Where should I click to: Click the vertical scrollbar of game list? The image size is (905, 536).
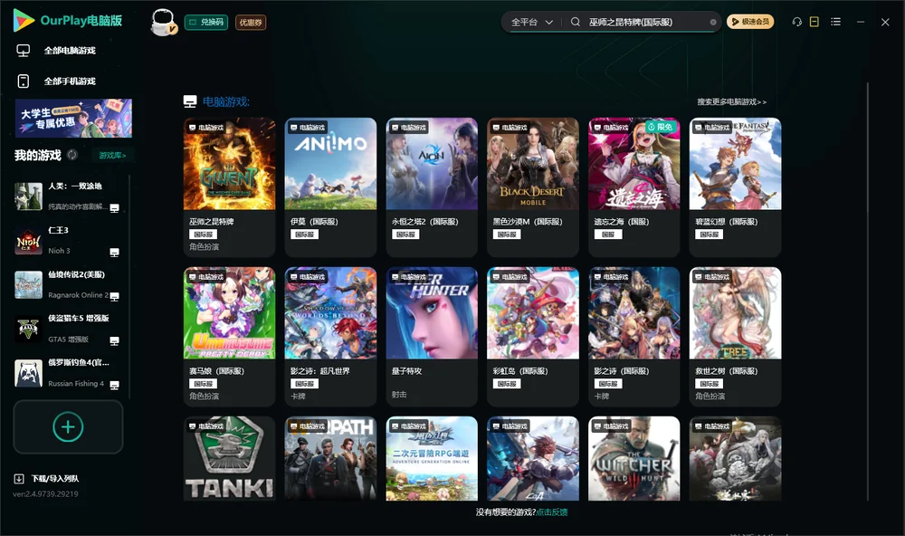click(x=868, y=292)
